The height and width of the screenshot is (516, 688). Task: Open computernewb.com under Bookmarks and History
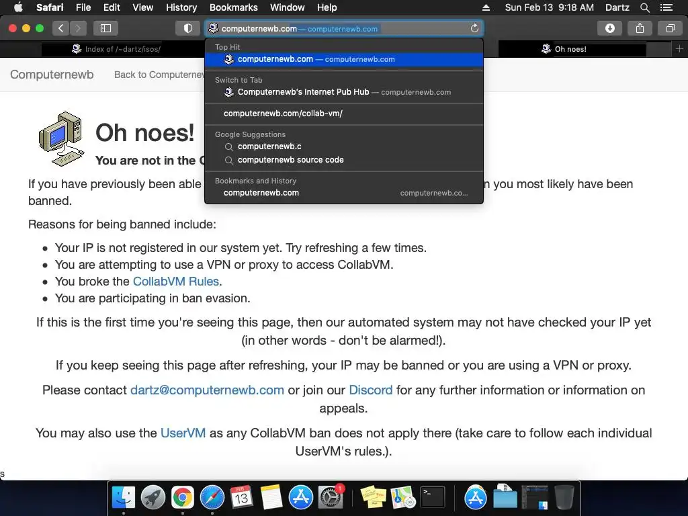pyautogui.click(x=344, y=193)
